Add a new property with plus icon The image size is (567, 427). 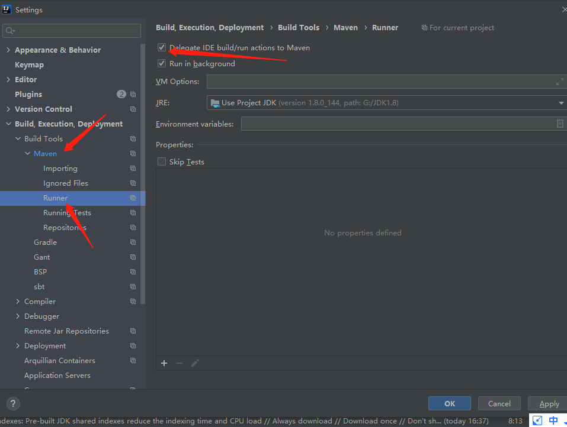pos(164,363)
